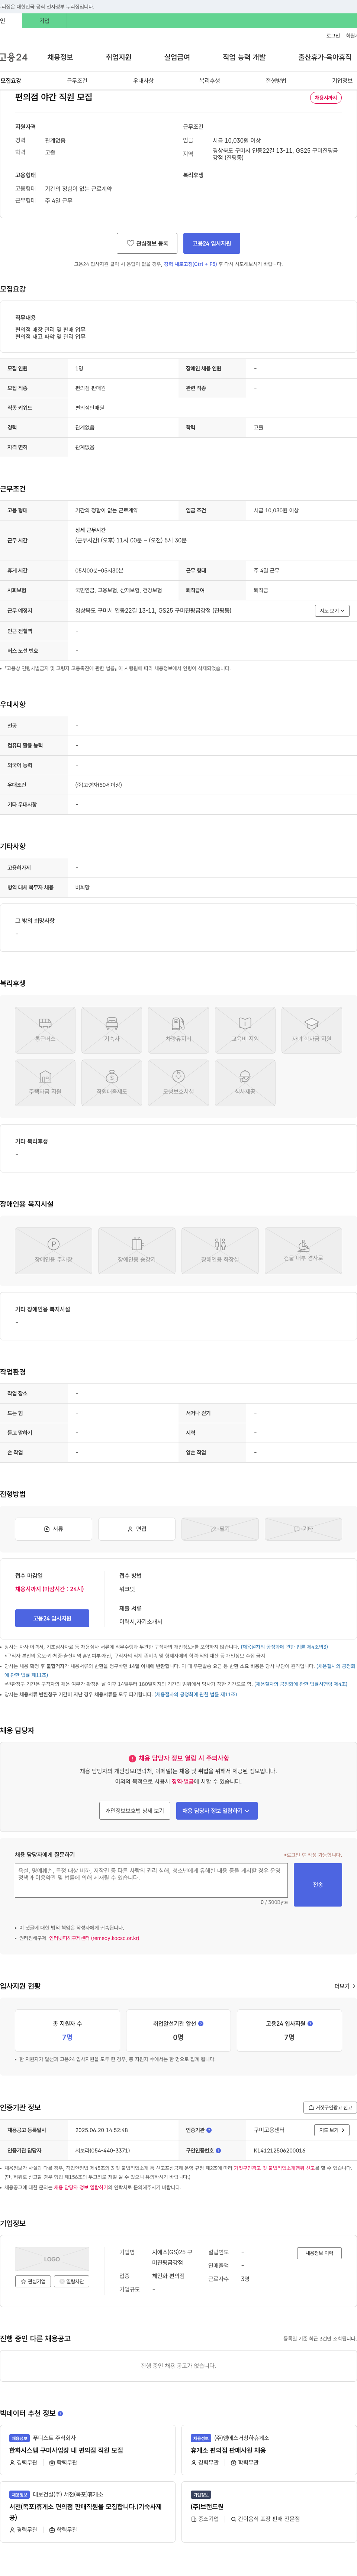Open 지도 보기 in 인증기관 row
Screen dimensions: 357x2576
pos(332,2130)
